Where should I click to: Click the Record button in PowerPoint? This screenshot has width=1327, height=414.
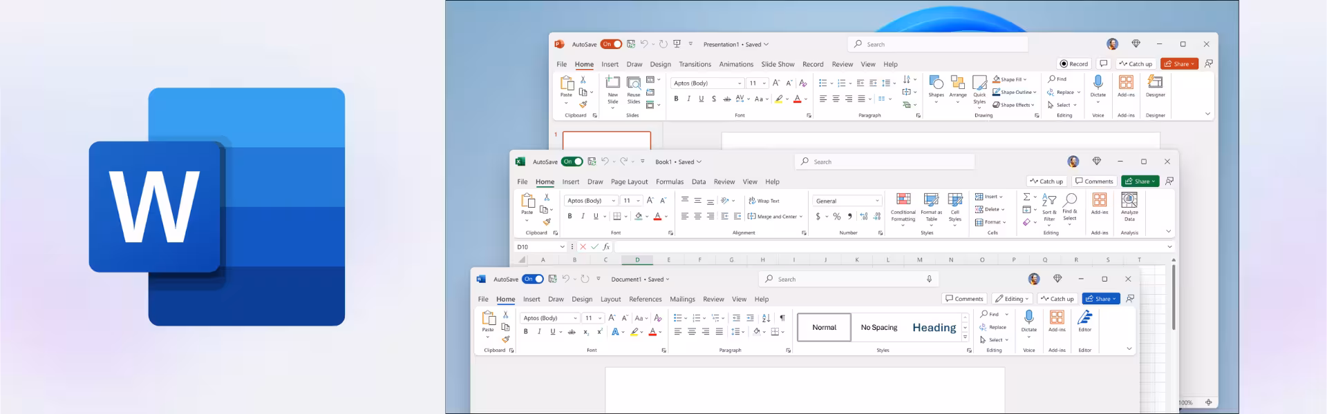coord(1074,63)
